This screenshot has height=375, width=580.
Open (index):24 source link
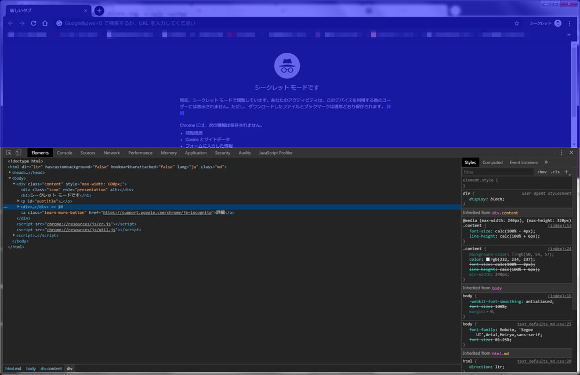pos(559,249)
